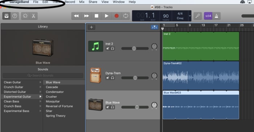This screenshot has width=254, height=132.
Task: Toggle Smart Controls dial button
Action: pos(25,16)
